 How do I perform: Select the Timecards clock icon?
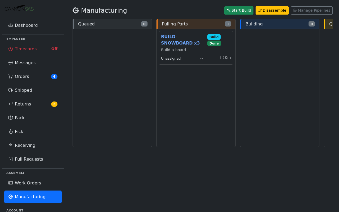(10, 49)
